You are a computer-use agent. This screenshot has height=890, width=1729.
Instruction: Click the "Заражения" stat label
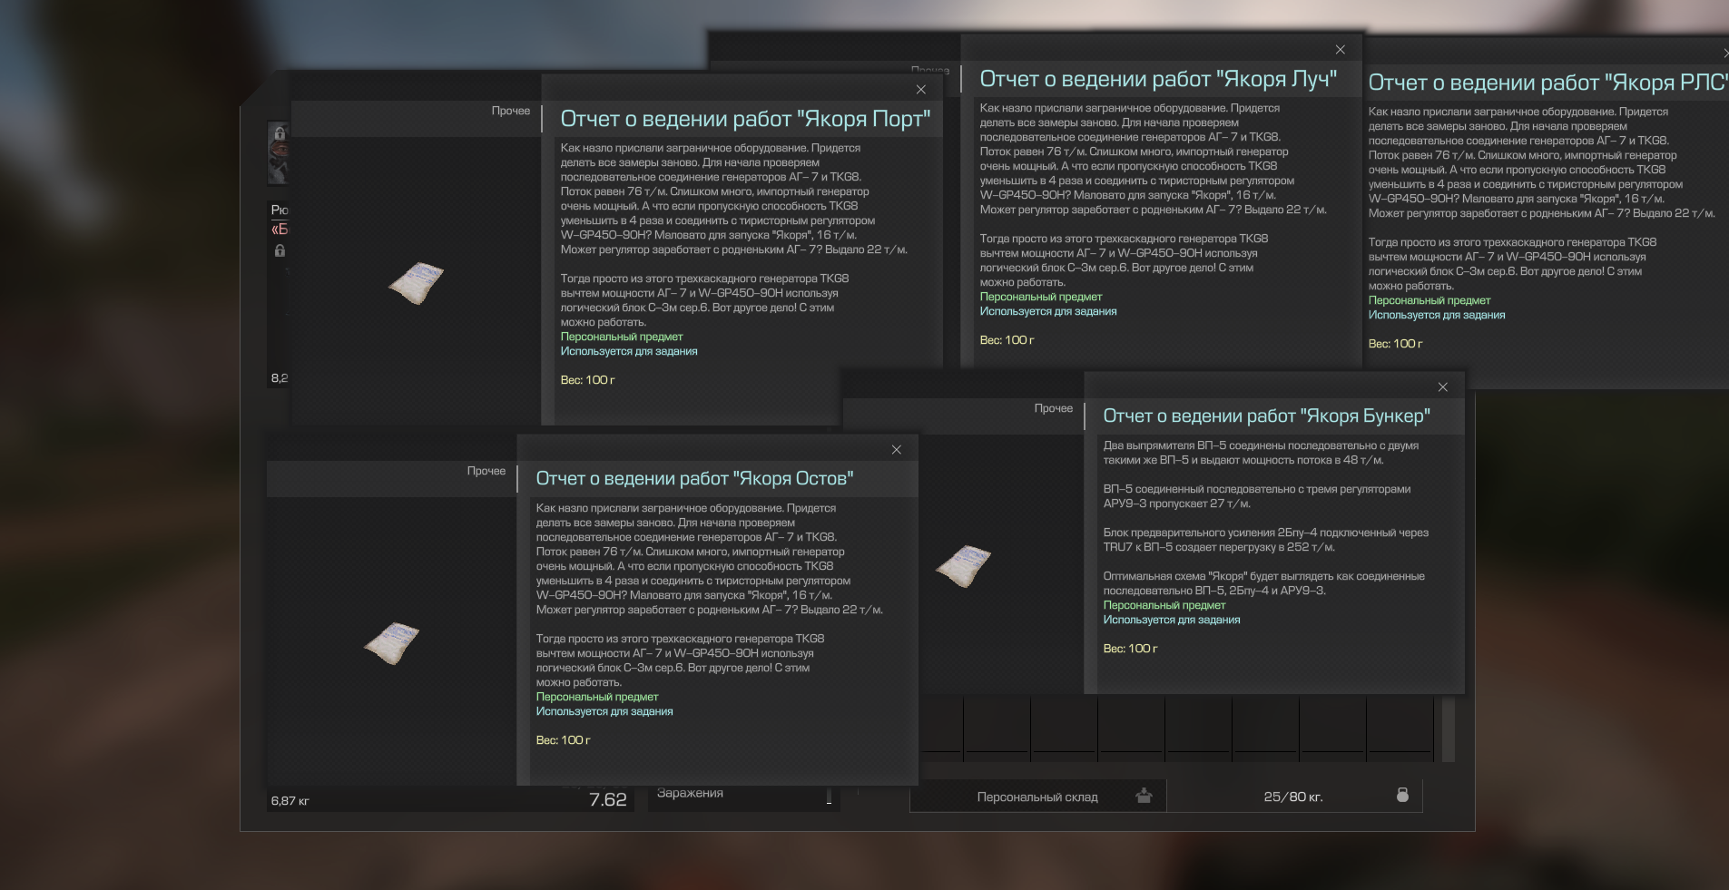click(x=690, y=793)
